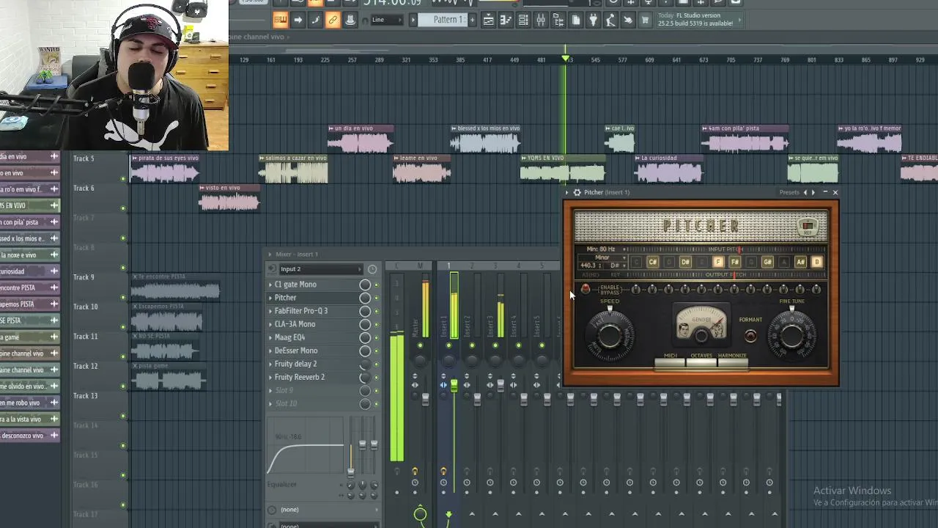This screenshot has width=938, height=528.
Task: Mute the Insert 1 mixer track LED
Action: click(448, 345)
